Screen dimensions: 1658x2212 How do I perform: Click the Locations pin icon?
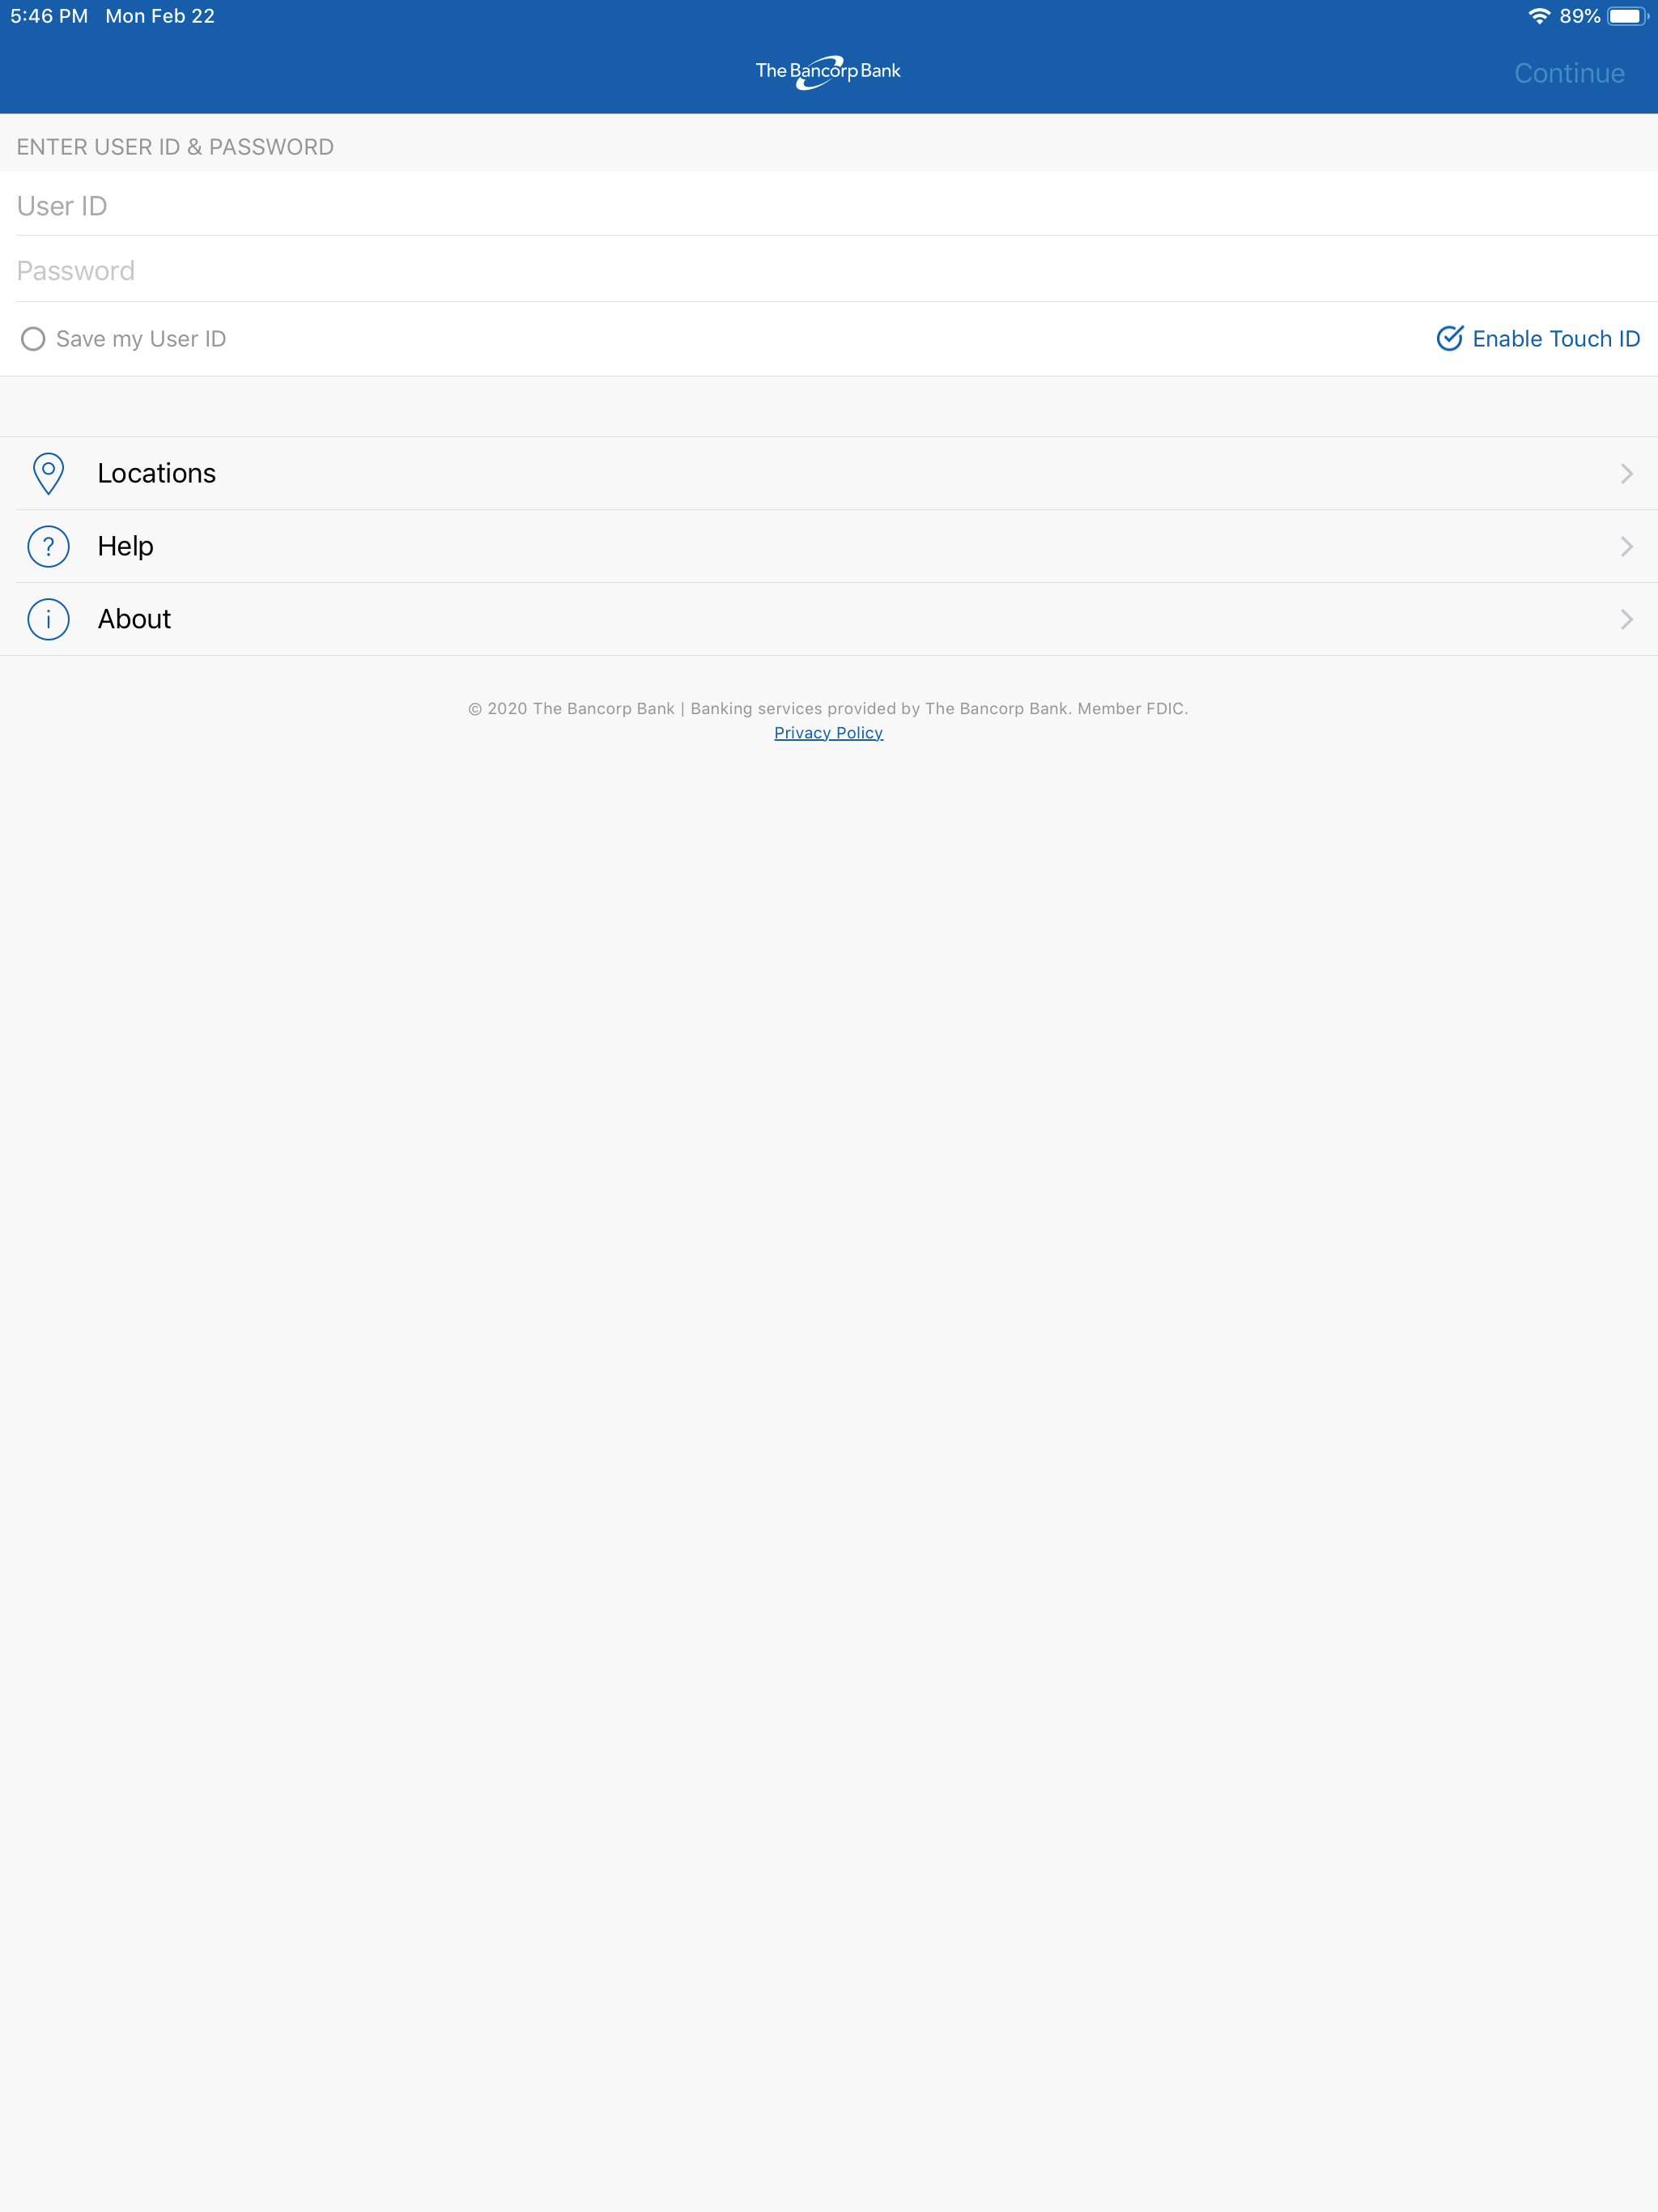point(48,473)
